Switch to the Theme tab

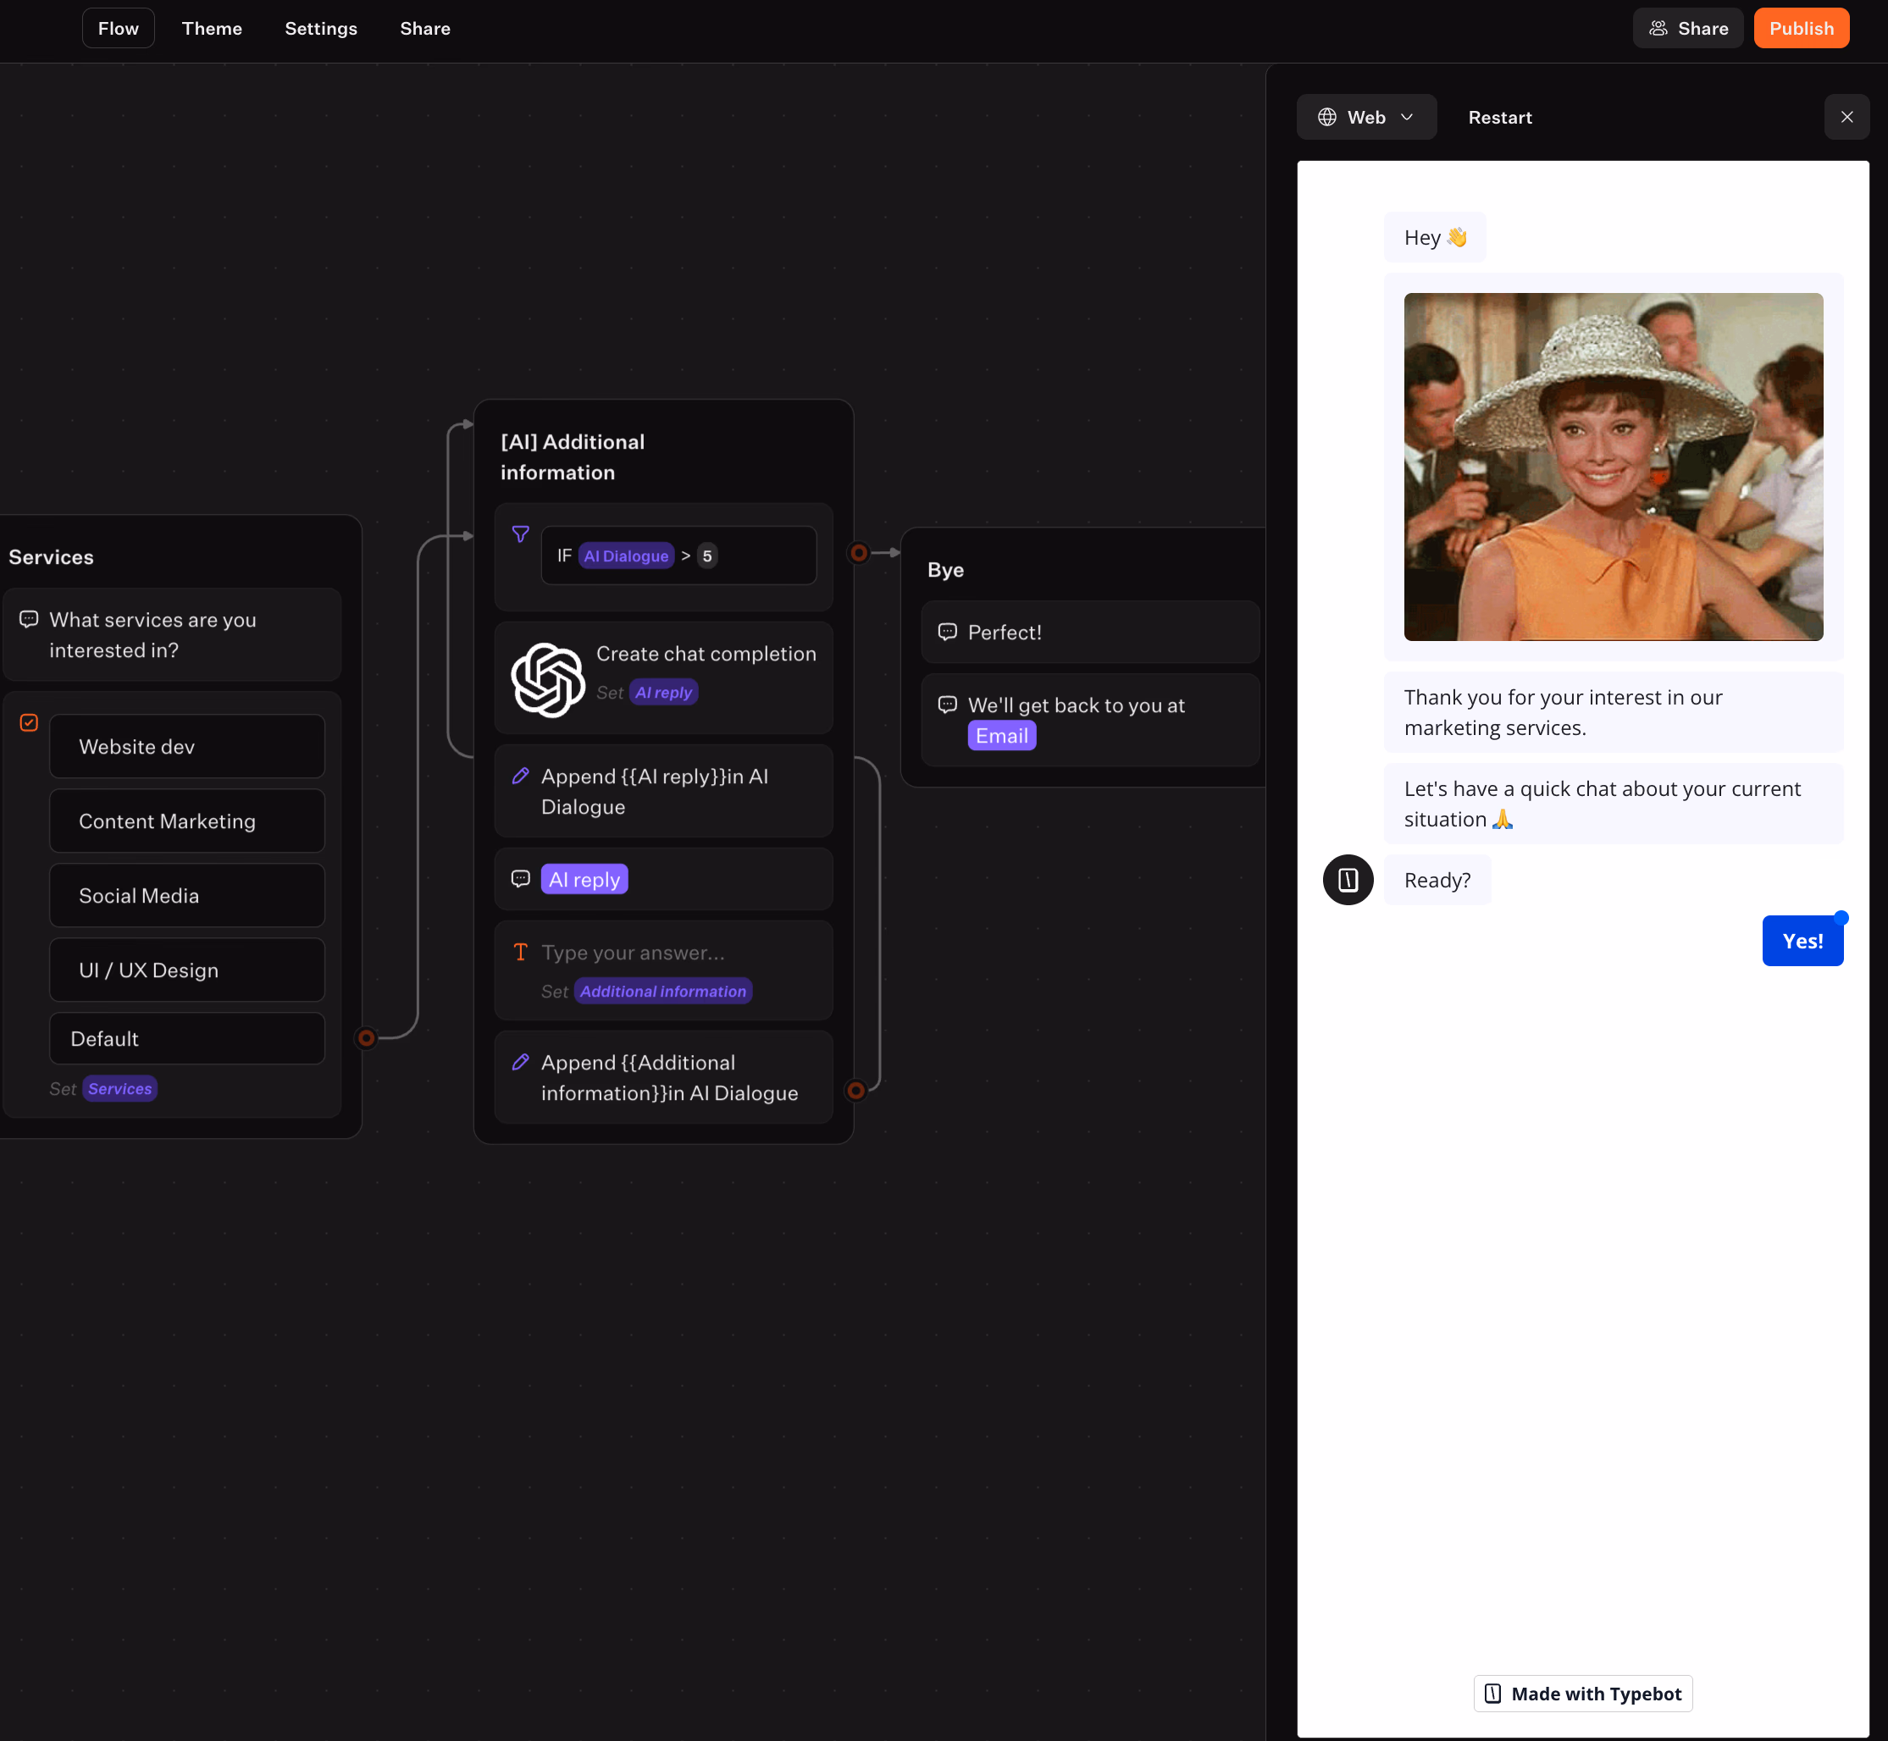pos(212,28)
